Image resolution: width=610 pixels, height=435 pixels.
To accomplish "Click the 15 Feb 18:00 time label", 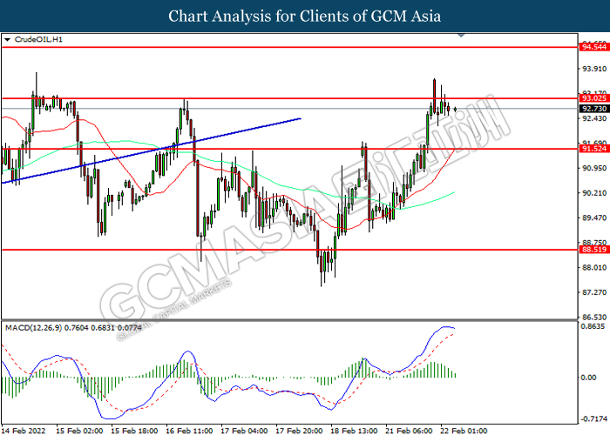I will [x=134, y=431].
